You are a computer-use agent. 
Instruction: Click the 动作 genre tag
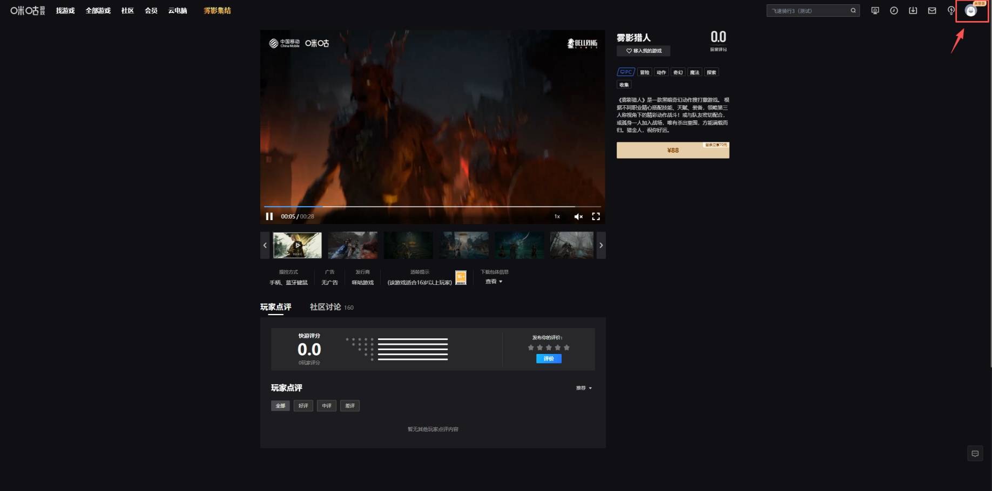[662, 72]
